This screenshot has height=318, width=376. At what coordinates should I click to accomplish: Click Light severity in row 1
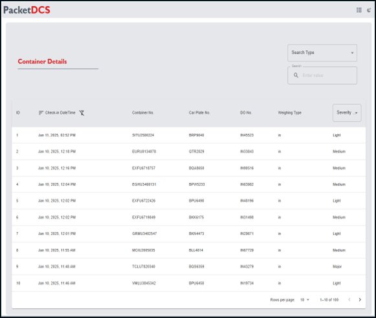click(x=337, y=135)
